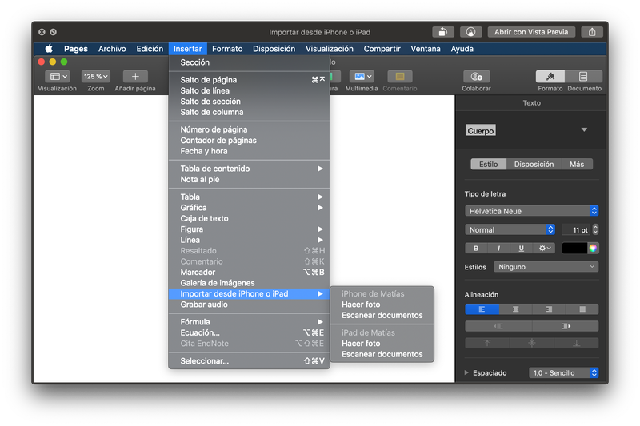Choose Marcador menu item
The image size is (640, 426).
249,272
